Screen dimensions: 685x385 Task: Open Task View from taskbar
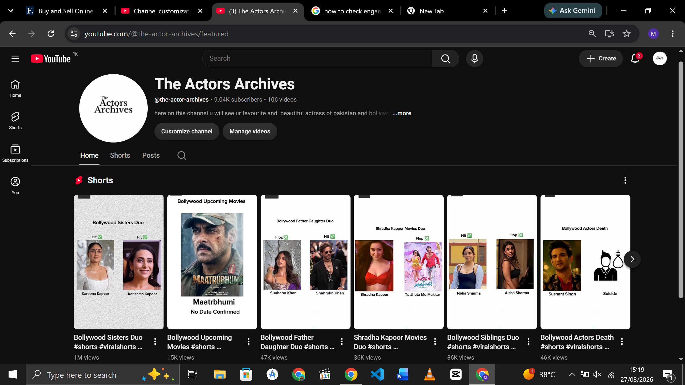point(192,374)
